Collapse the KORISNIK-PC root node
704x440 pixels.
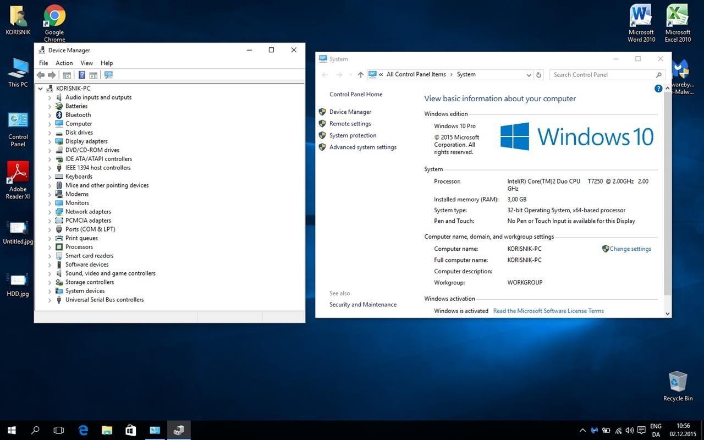pos(40,89)
